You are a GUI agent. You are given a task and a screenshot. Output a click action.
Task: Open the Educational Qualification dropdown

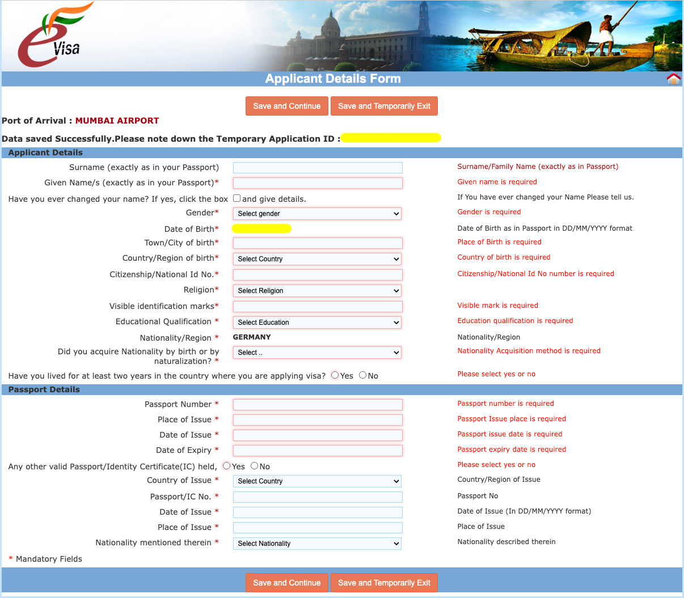pyautogui.click(x=316, y=322)
